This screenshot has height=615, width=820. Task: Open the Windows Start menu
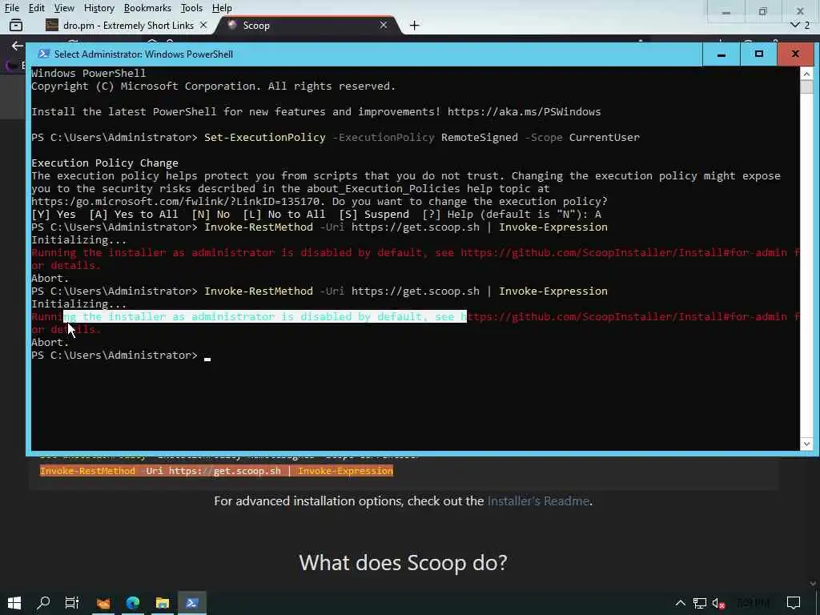pyautogui.click(x=14, y=603)
